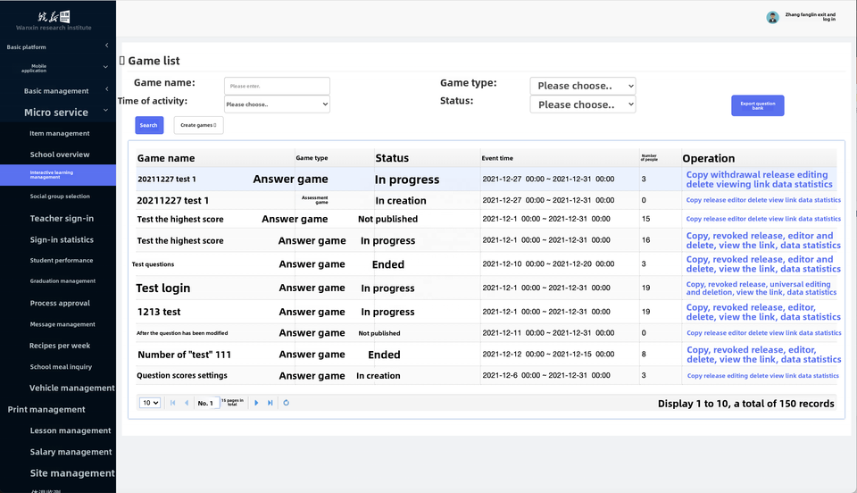857x493 pixels.
Task: Click the Export question bank button
Action: point(757,105)
